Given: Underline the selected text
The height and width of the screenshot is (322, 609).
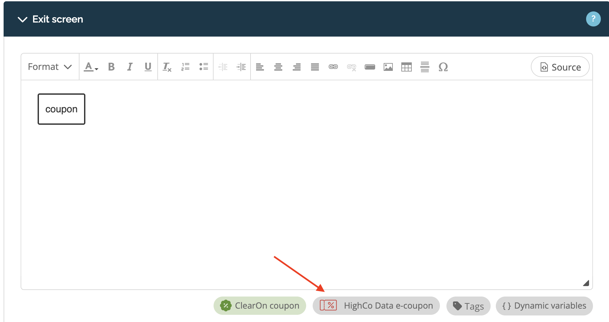Looking at the screenshot, I should click(x=148, y=67).
